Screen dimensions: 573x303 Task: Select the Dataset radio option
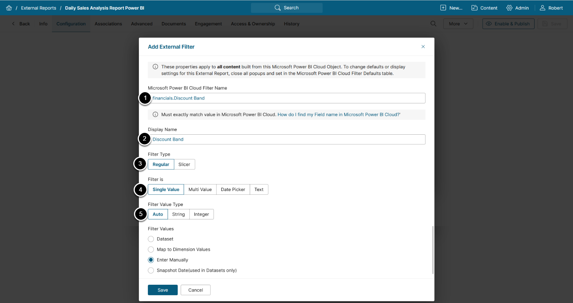coord(151,239)
